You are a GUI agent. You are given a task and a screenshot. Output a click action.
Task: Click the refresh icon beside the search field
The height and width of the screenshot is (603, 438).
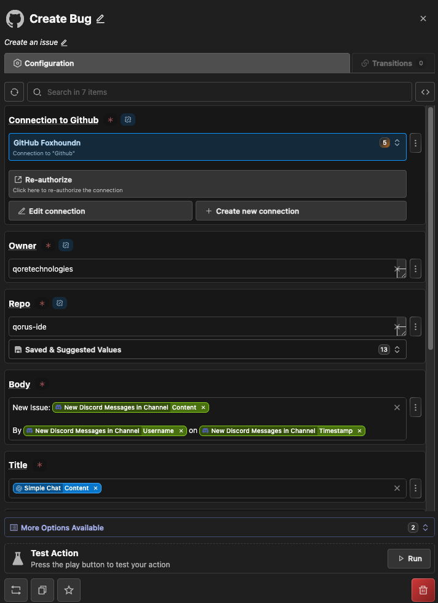tap(15, 92)
